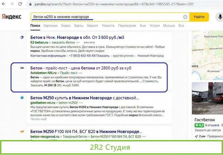
Task: Open the three-dot menu beside 52-beton.ru
Action: pyautogui.click(x=78, y=42)
